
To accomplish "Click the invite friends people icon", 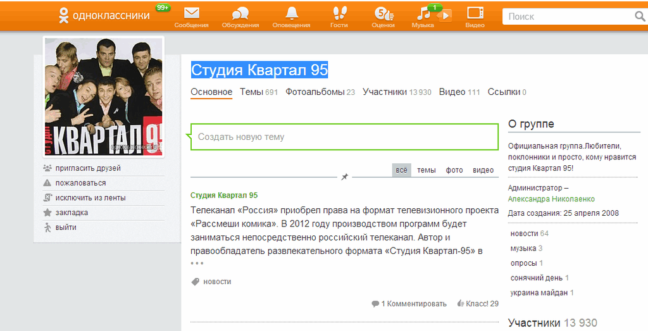I will [x=47, y=168].
